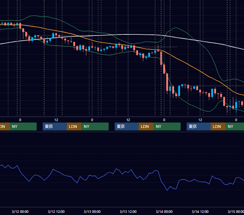Click the 3/12 12:00 date axis label
Viewport: 244px width, 215px height.
(56, 211)
